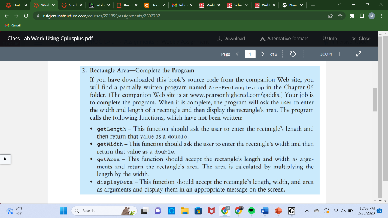
Task: Open Microsoft Store from taskbar
Action: tap(198, 211)
